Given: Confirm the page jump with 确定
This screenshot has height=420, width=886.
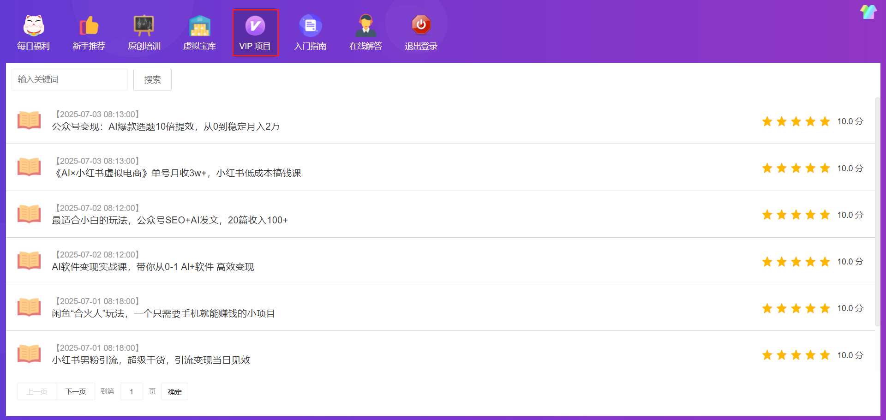Looking at the screenshot, I should [x=175, y=391].
